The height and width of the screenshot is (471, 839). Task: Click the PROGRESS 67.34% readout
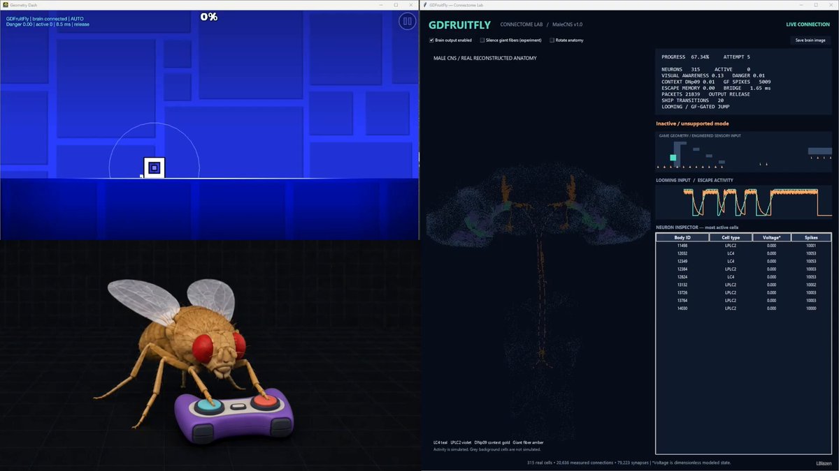(x=685, y=57)
